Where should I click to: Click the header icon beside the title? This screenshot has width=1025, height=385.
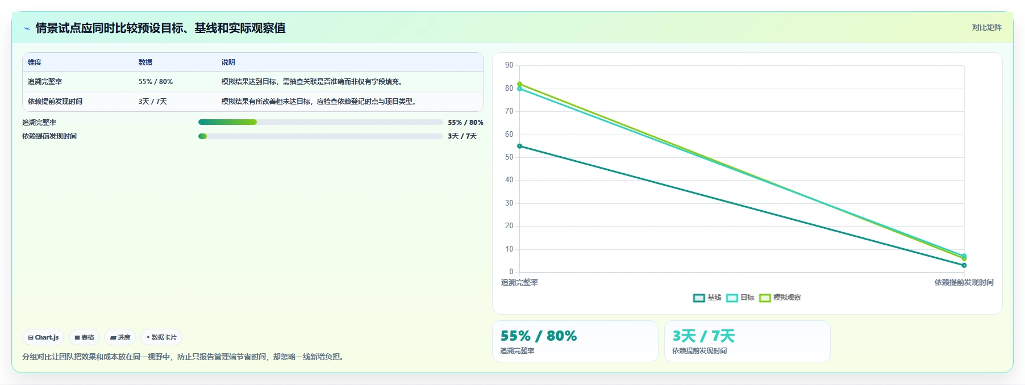(27, 28)
